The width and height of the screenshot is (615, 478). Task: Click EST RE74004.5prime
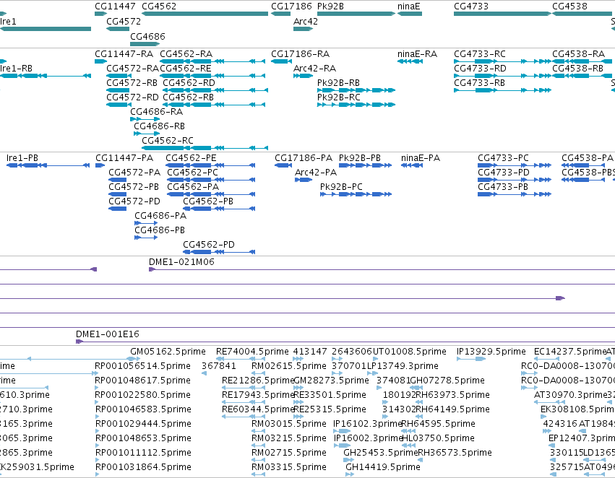click(252, 352)
